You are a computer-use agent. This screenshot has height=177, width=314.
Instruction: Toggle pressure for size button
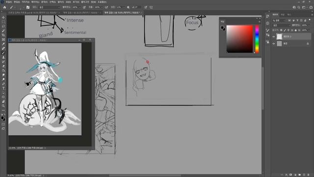pos(146,7)
